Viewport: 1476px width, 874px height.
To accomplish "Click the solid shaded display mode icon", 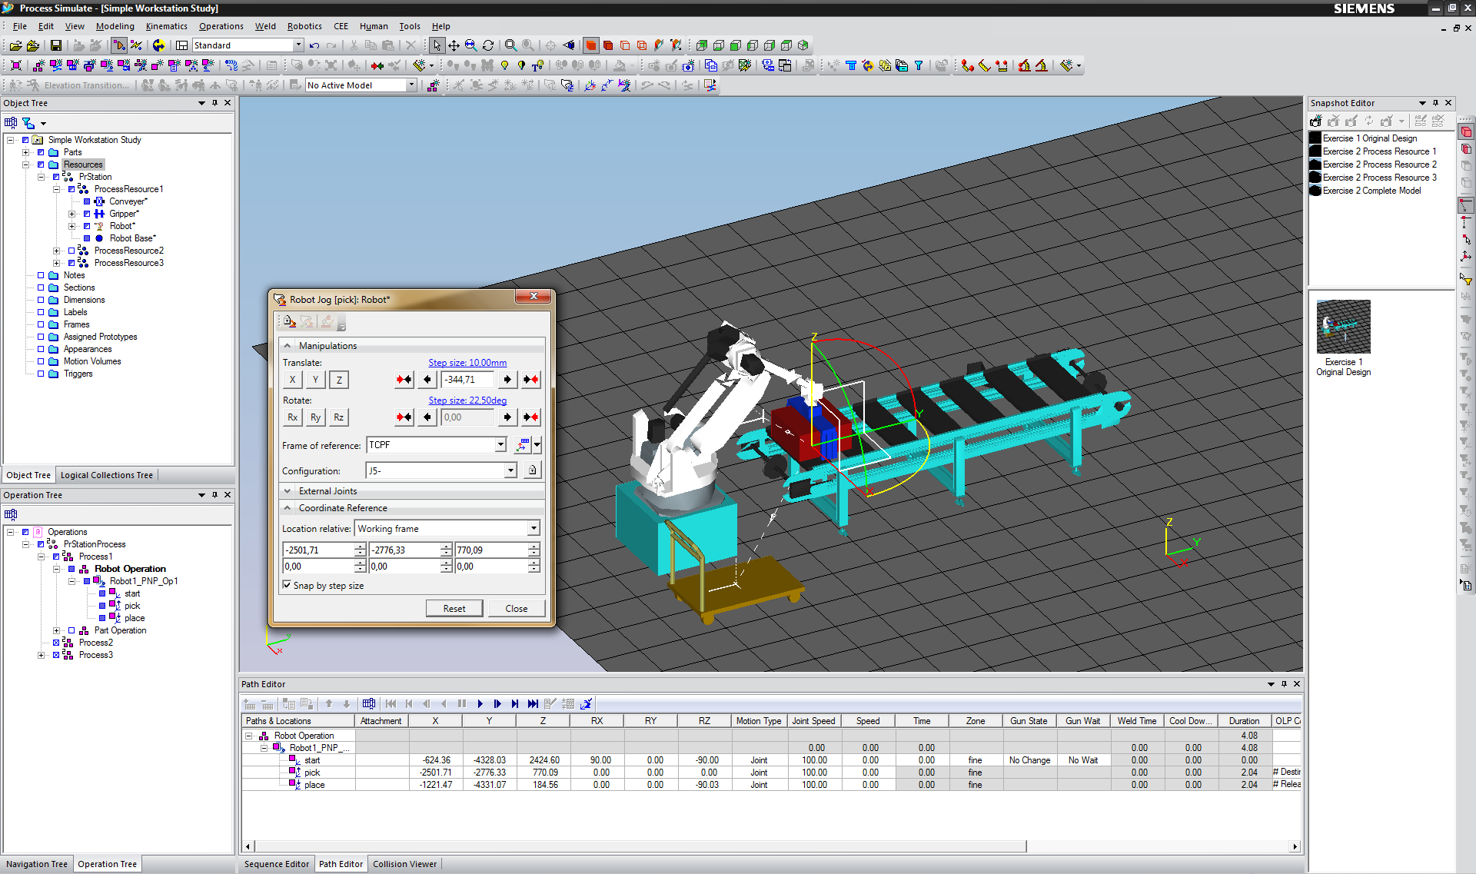I will (590, 45).
